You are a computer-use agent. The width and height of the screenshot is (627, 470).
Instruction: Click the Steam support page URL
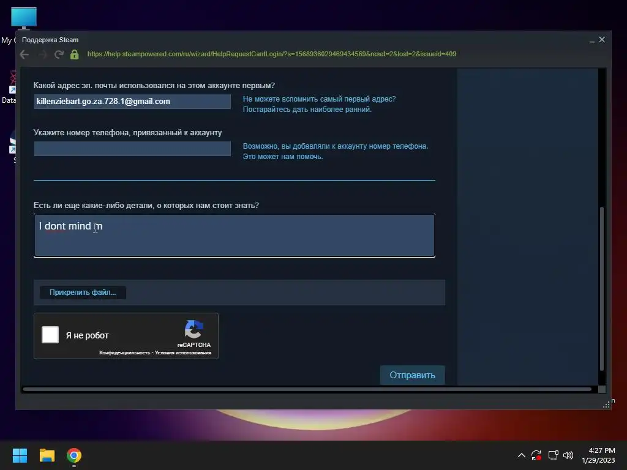[271, 54]
